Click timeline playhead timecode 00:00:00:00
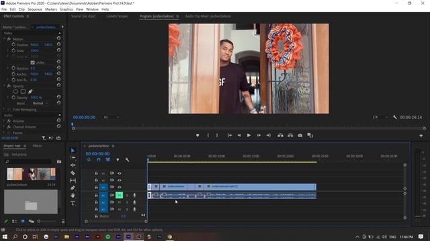 coord(97,154)
